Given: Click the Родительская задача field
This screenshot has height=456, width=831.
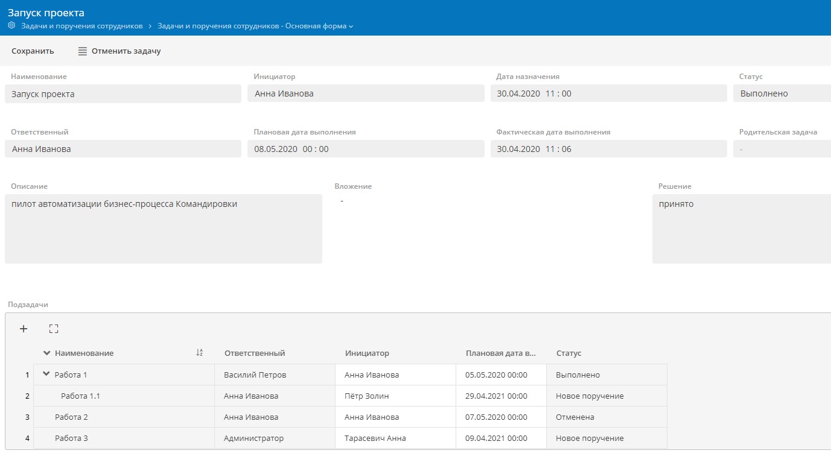Looking at the screenshot, I should click(782, 149).
